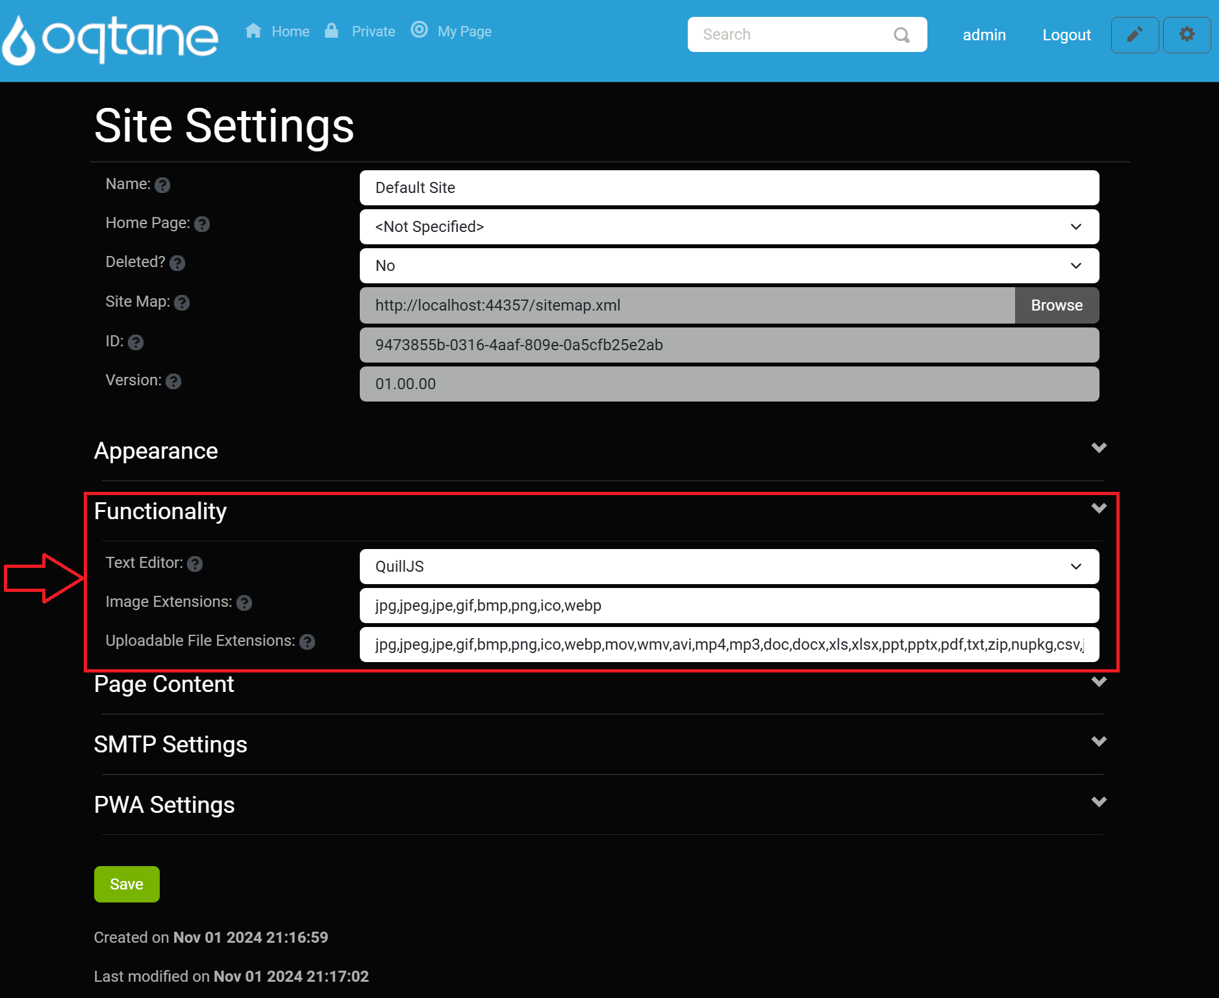Click the admin user link
Image resolution: width=1219 pixels, height=998 pixels.
[984, 35]
